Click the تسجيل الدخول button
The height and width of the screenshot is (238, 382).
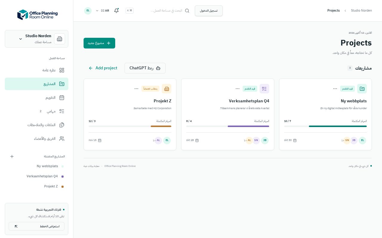tap(209, 11)
